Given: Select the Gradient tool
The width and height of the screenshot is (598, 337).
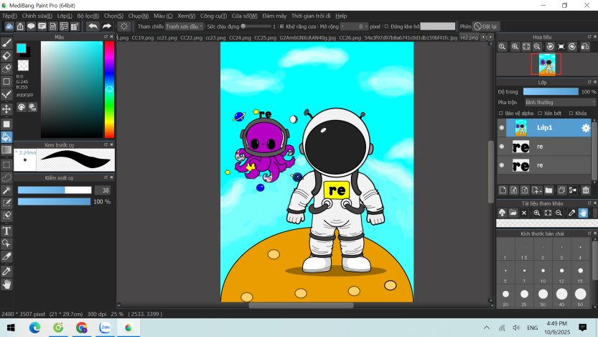Looking at the screenshot, I should (x=6, y=150).
